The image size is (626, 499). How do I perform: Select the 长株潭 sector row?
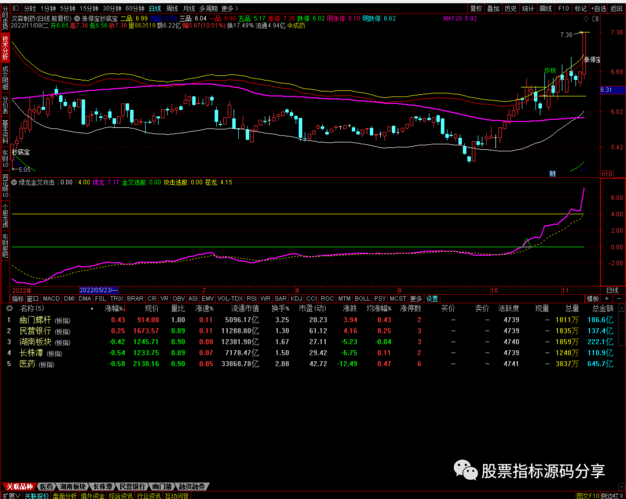pyautogui.click(x=313, y=353)
